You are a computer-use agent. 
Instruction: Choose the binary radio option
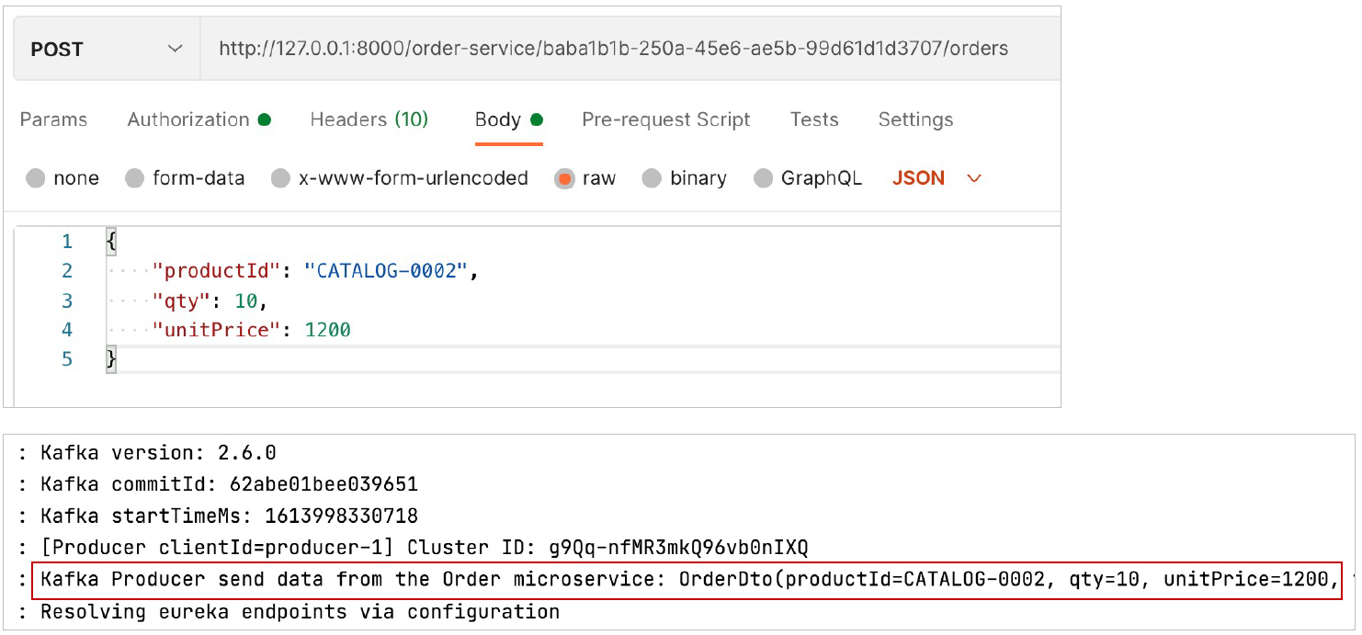(x=652, y=178)
